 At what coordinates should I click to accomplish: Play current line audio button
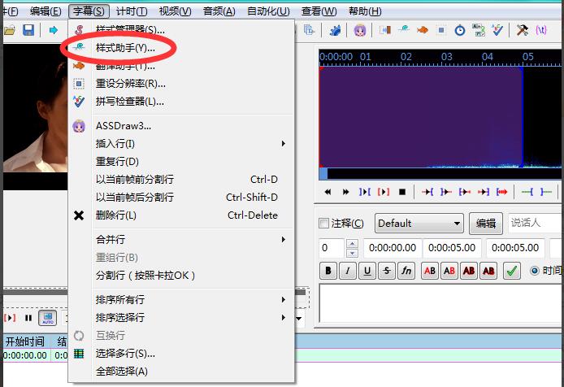(384, 192)
